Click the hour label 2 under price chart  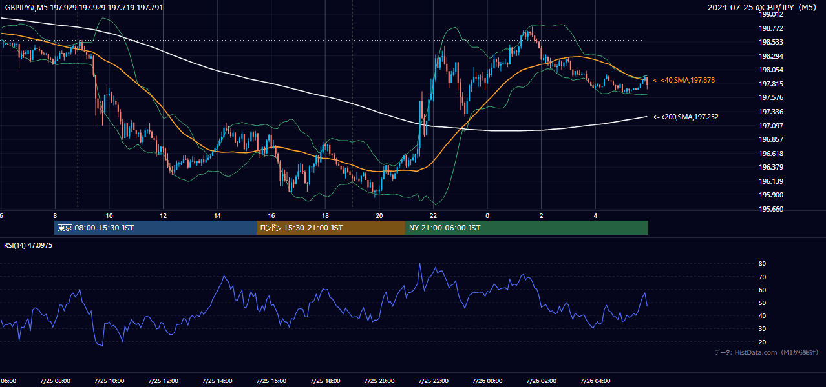[x=542, y=215]
